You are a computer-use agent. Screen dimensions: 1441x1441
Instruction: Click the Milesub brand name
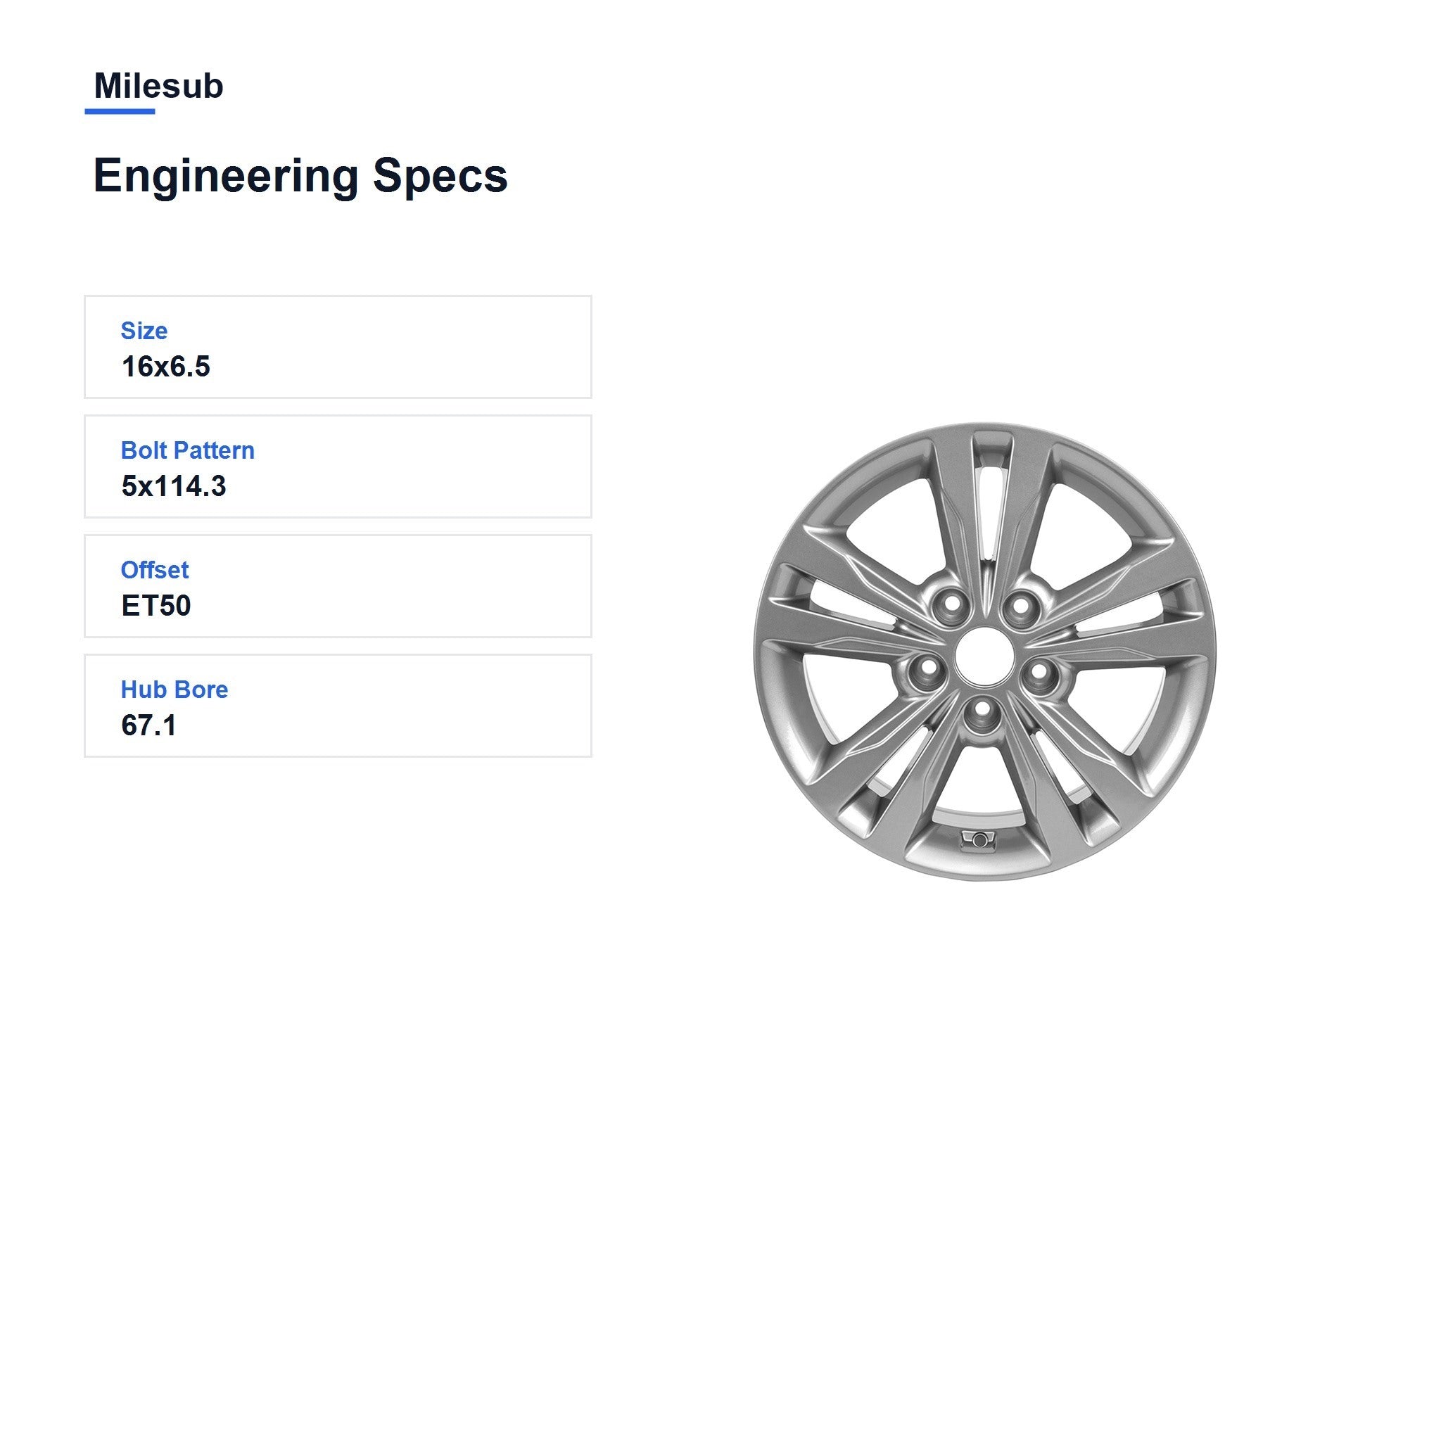[x=158, y=86]
